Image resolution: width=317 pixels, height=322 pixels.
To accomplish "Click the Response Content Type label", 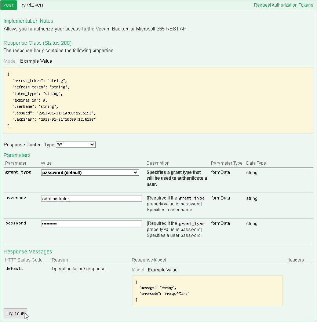I will pyautogui.click(x=29, y=144).
